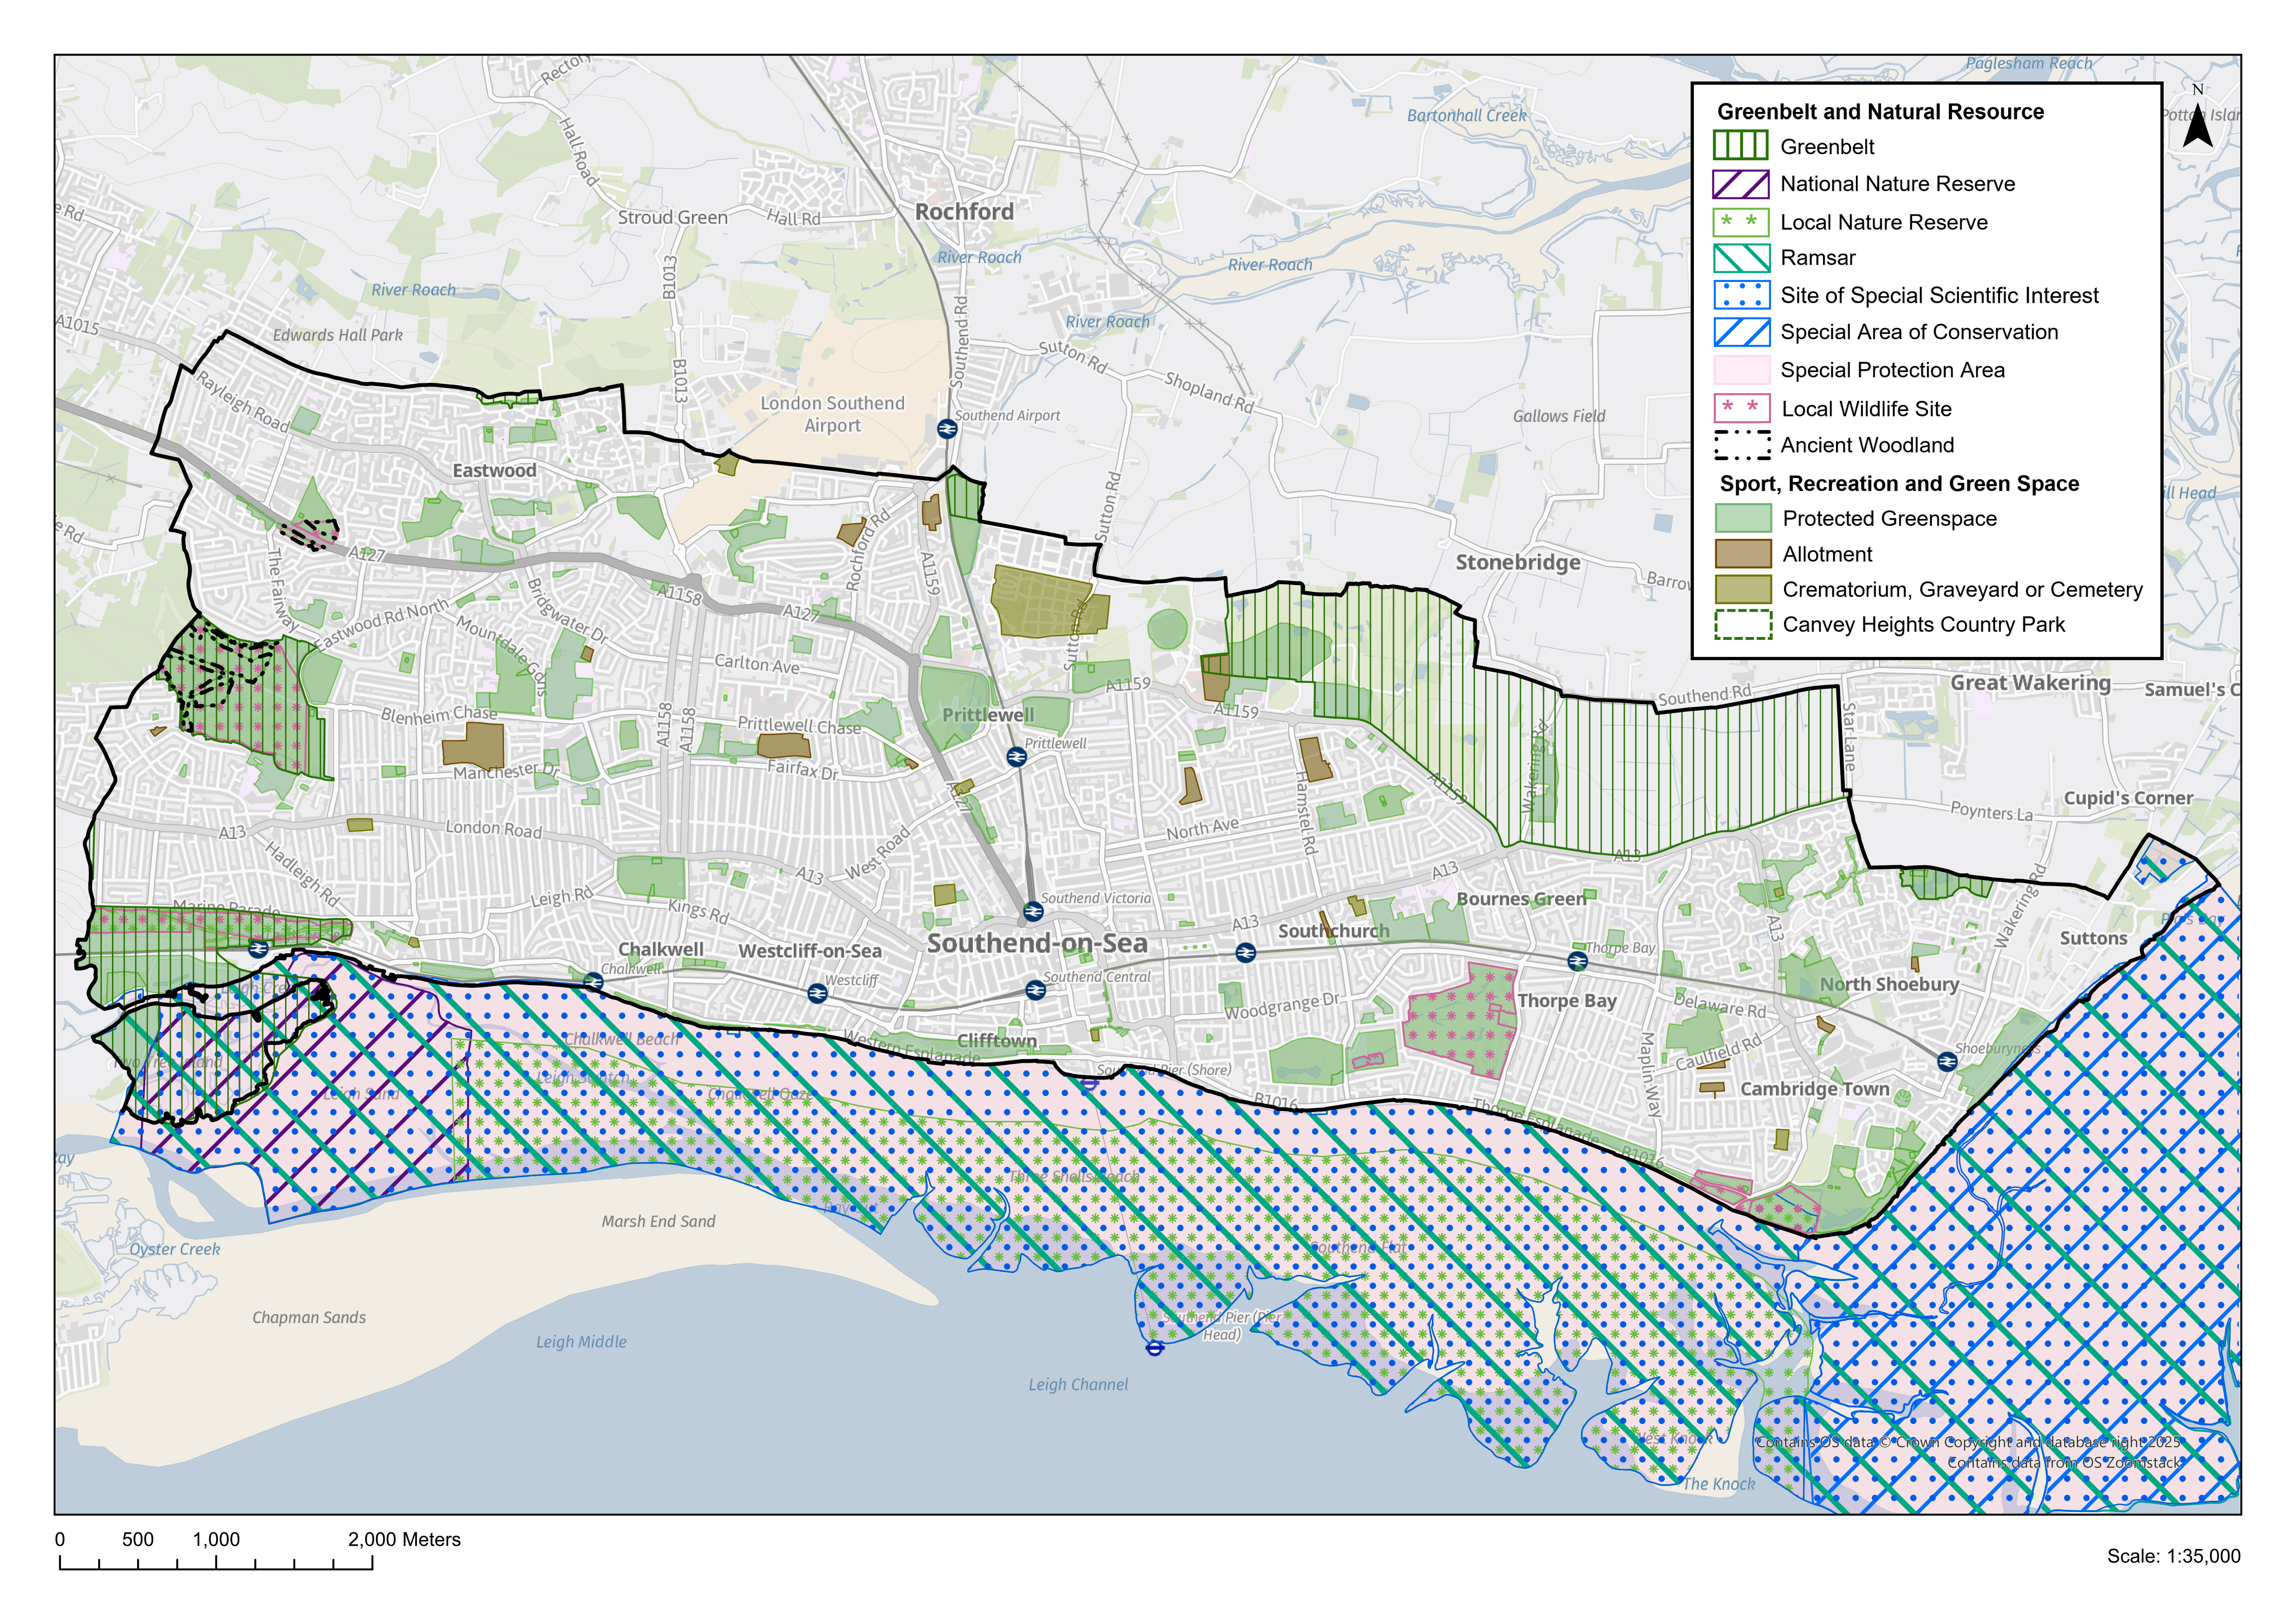This screenshot has height=1624, width=2296.
Task: Click the 'Bournes Green' place label
Action: click(x=1521, y=899)
